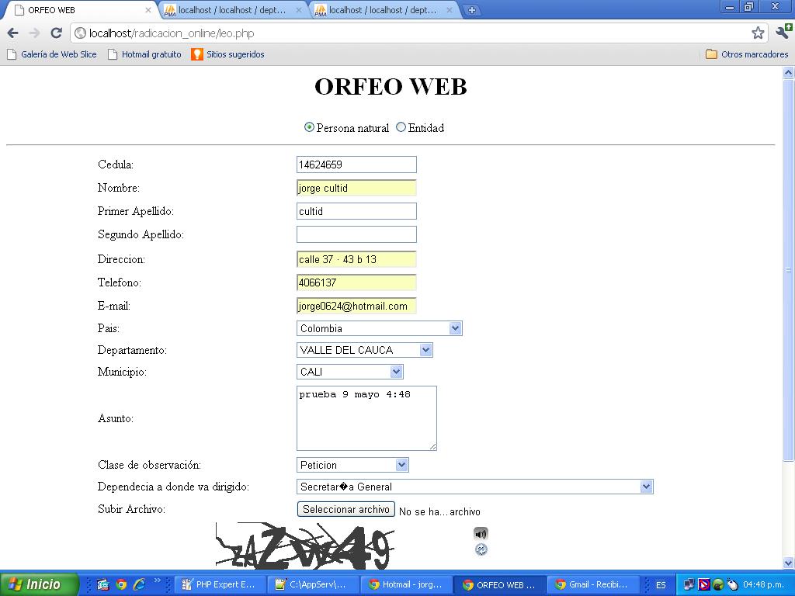Click the browser reload page icon
Image resolution: width=795 pixels, height=596 pixels.
[x=56, y=33]
